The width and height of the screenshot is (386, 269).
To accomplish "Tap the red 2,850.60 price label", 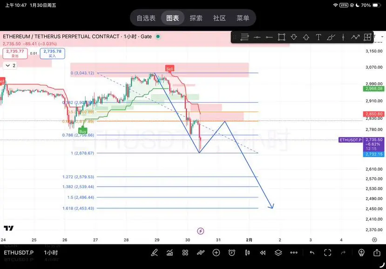I will [374, 114].
